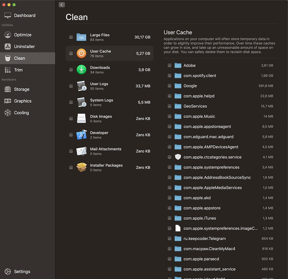Click the Uninstaller app icon
The image size is (288, 279).
click(x=8, y=47)
